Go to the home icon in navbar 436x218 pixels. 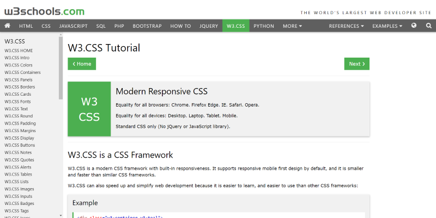pyautogui.click(x=8, y=26)
